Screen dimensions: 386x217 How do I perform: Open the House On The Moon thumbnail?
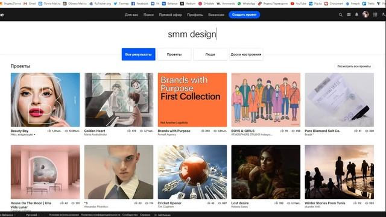(x=45, y=172)
